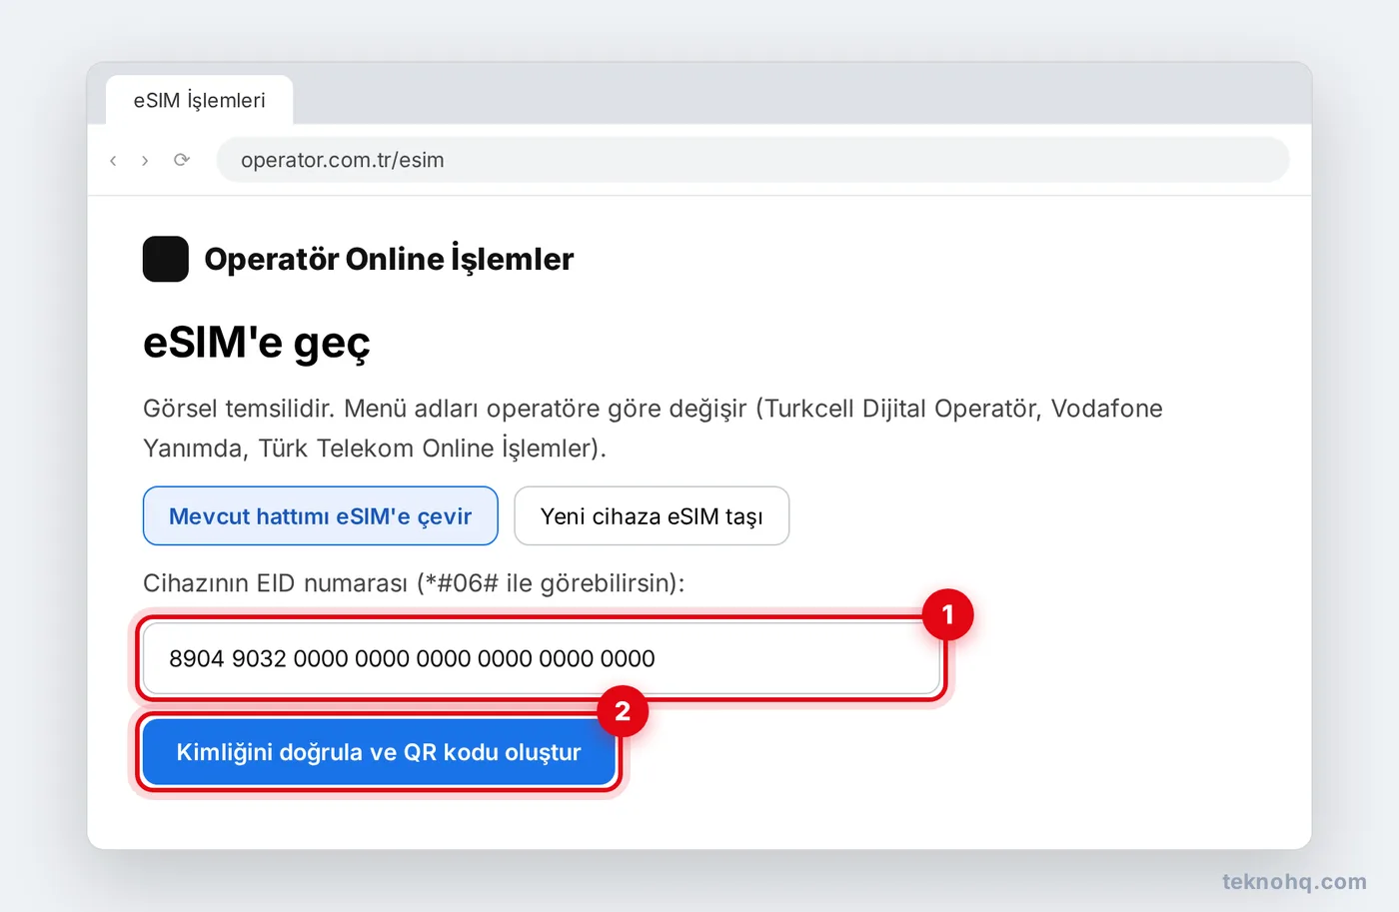Click the browser back arrow
Screen dimensions: 1399x912
113,160
